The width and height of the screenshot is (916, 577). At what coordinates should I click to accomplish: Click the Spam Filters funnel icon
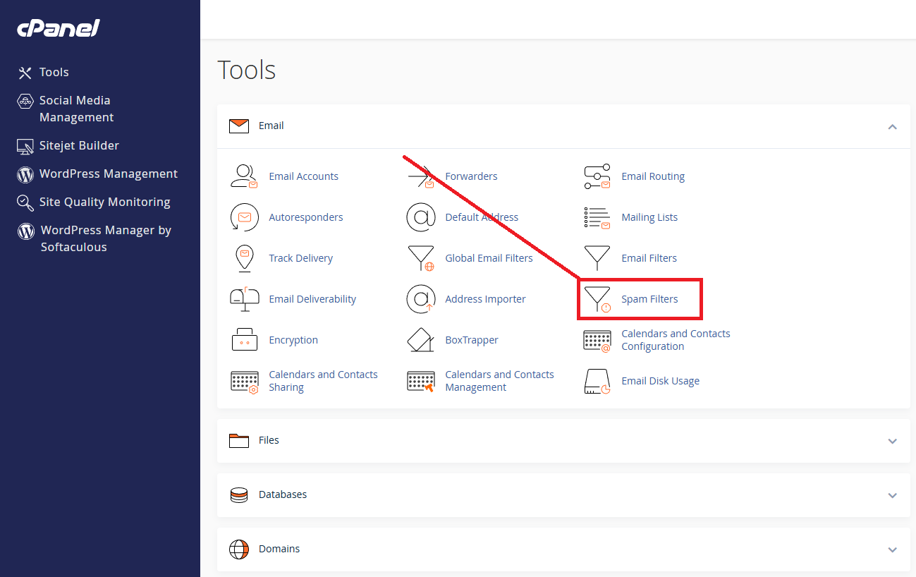tap(597, 299)
